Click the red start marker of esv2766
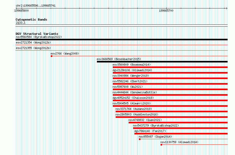235x155 pixels. pyautogui.click(x=51, y=56)
